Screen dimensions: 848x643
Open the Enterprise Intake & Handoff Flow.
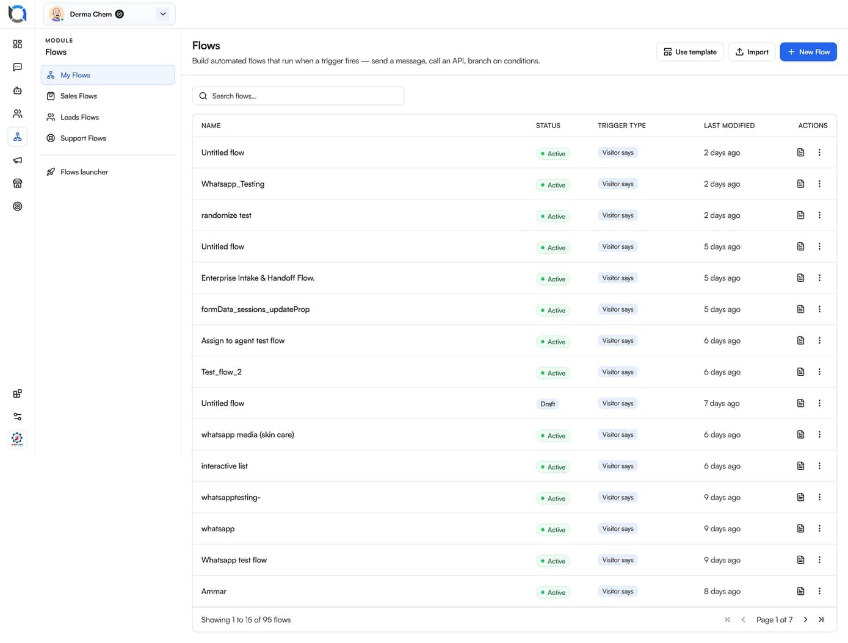tap(258, 278)
